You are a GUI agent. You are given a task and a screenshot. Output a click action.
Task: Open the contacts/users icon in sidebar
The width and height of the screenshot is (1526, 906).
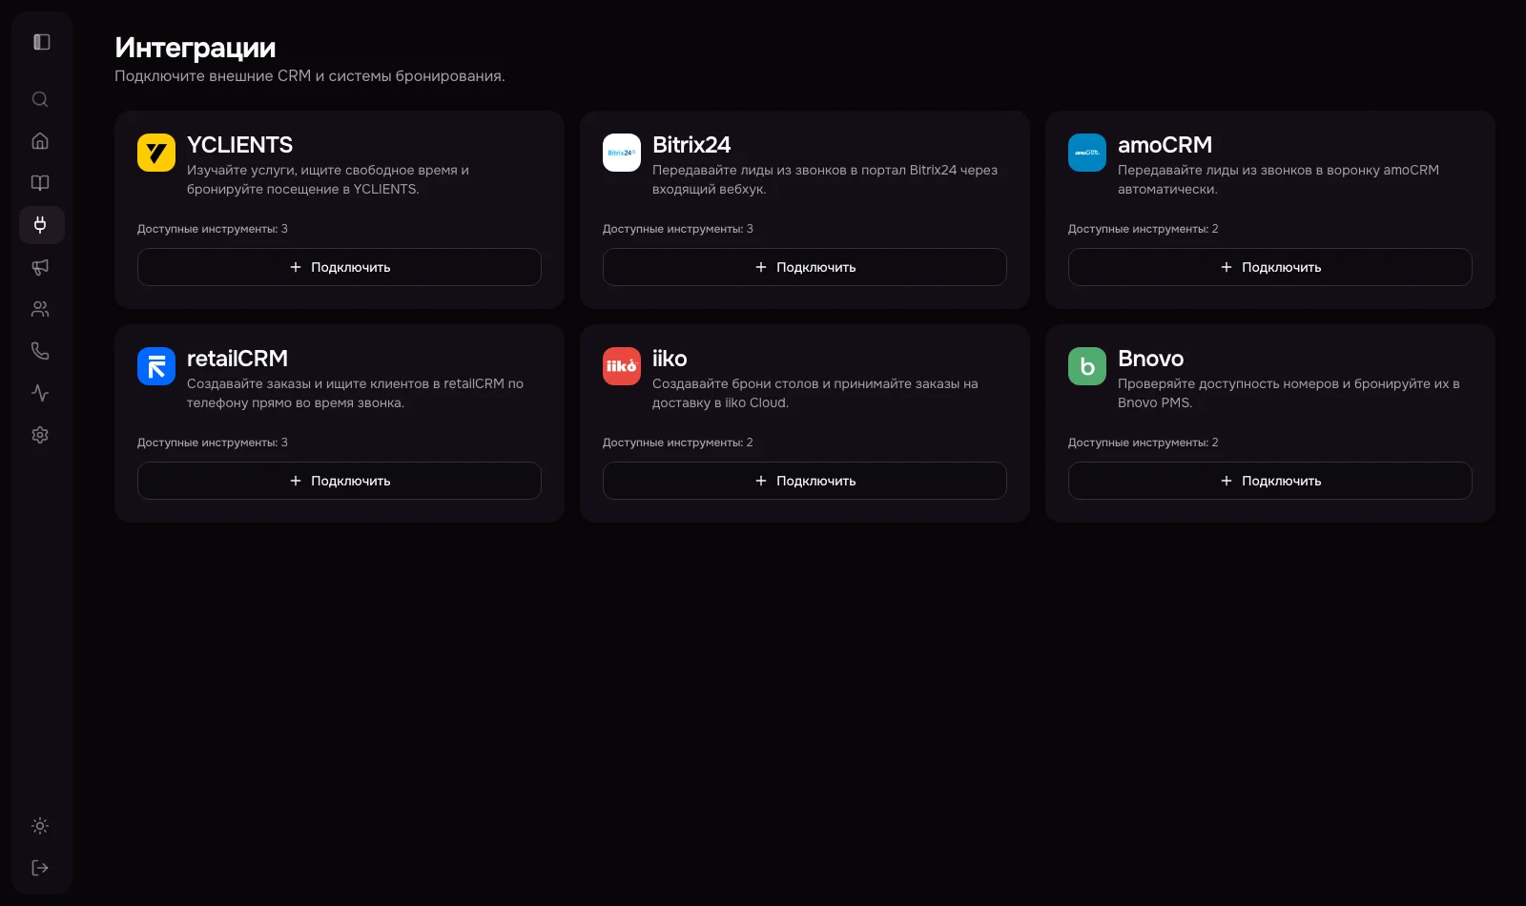tap(40, 308)
